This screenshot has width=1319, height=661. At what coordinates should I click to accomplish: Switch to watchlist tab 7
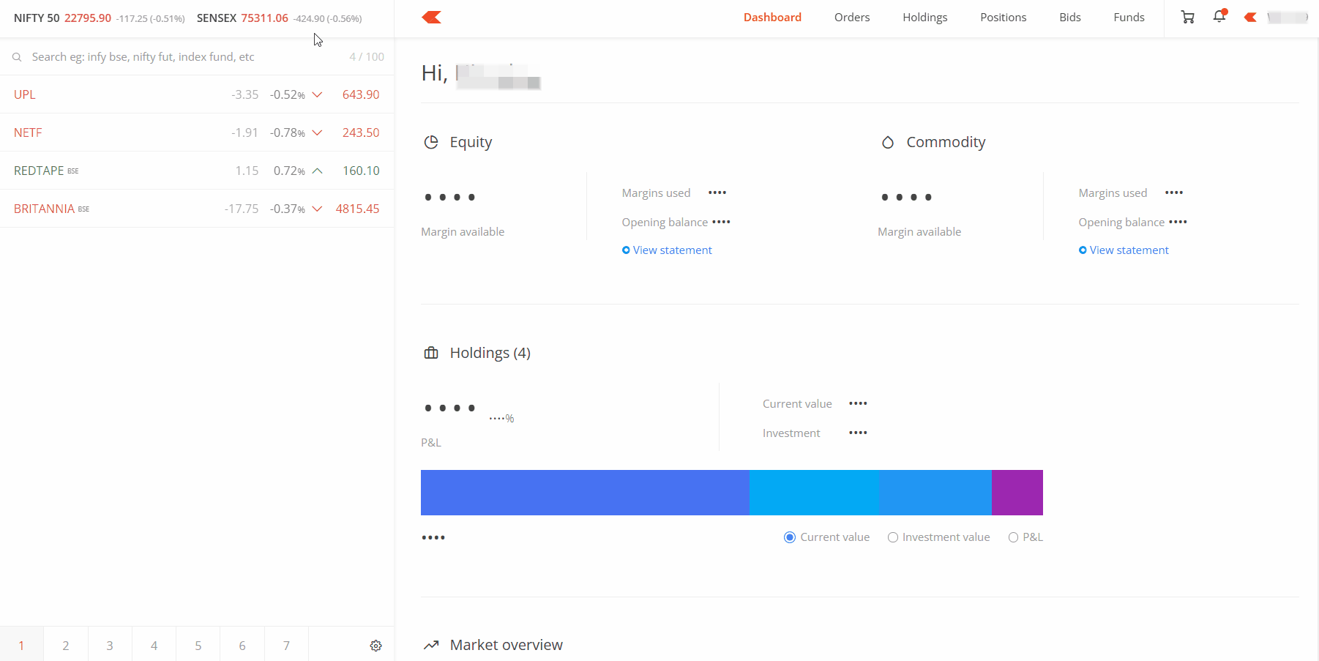(x=286, y=644)
